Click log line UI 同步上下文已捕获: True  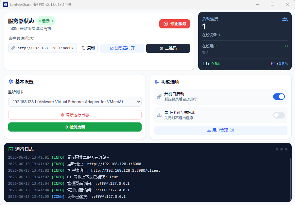pyautogui.click(x=63, y=177)
